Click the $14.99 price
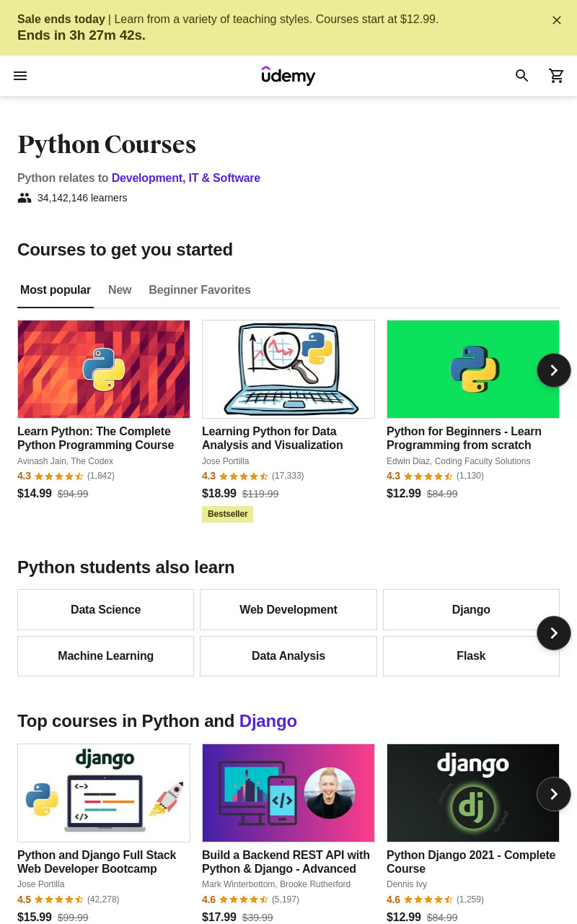 (35, 494)
